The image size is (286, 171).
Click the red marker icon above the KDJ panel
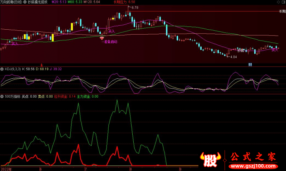coord(42,65)
